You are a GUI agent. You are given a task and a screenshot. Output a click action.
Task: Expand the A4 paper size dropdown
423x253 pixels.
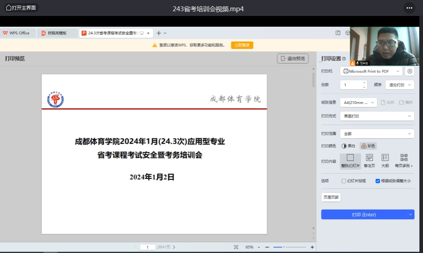pyautogui.click(x=358, y=102)
